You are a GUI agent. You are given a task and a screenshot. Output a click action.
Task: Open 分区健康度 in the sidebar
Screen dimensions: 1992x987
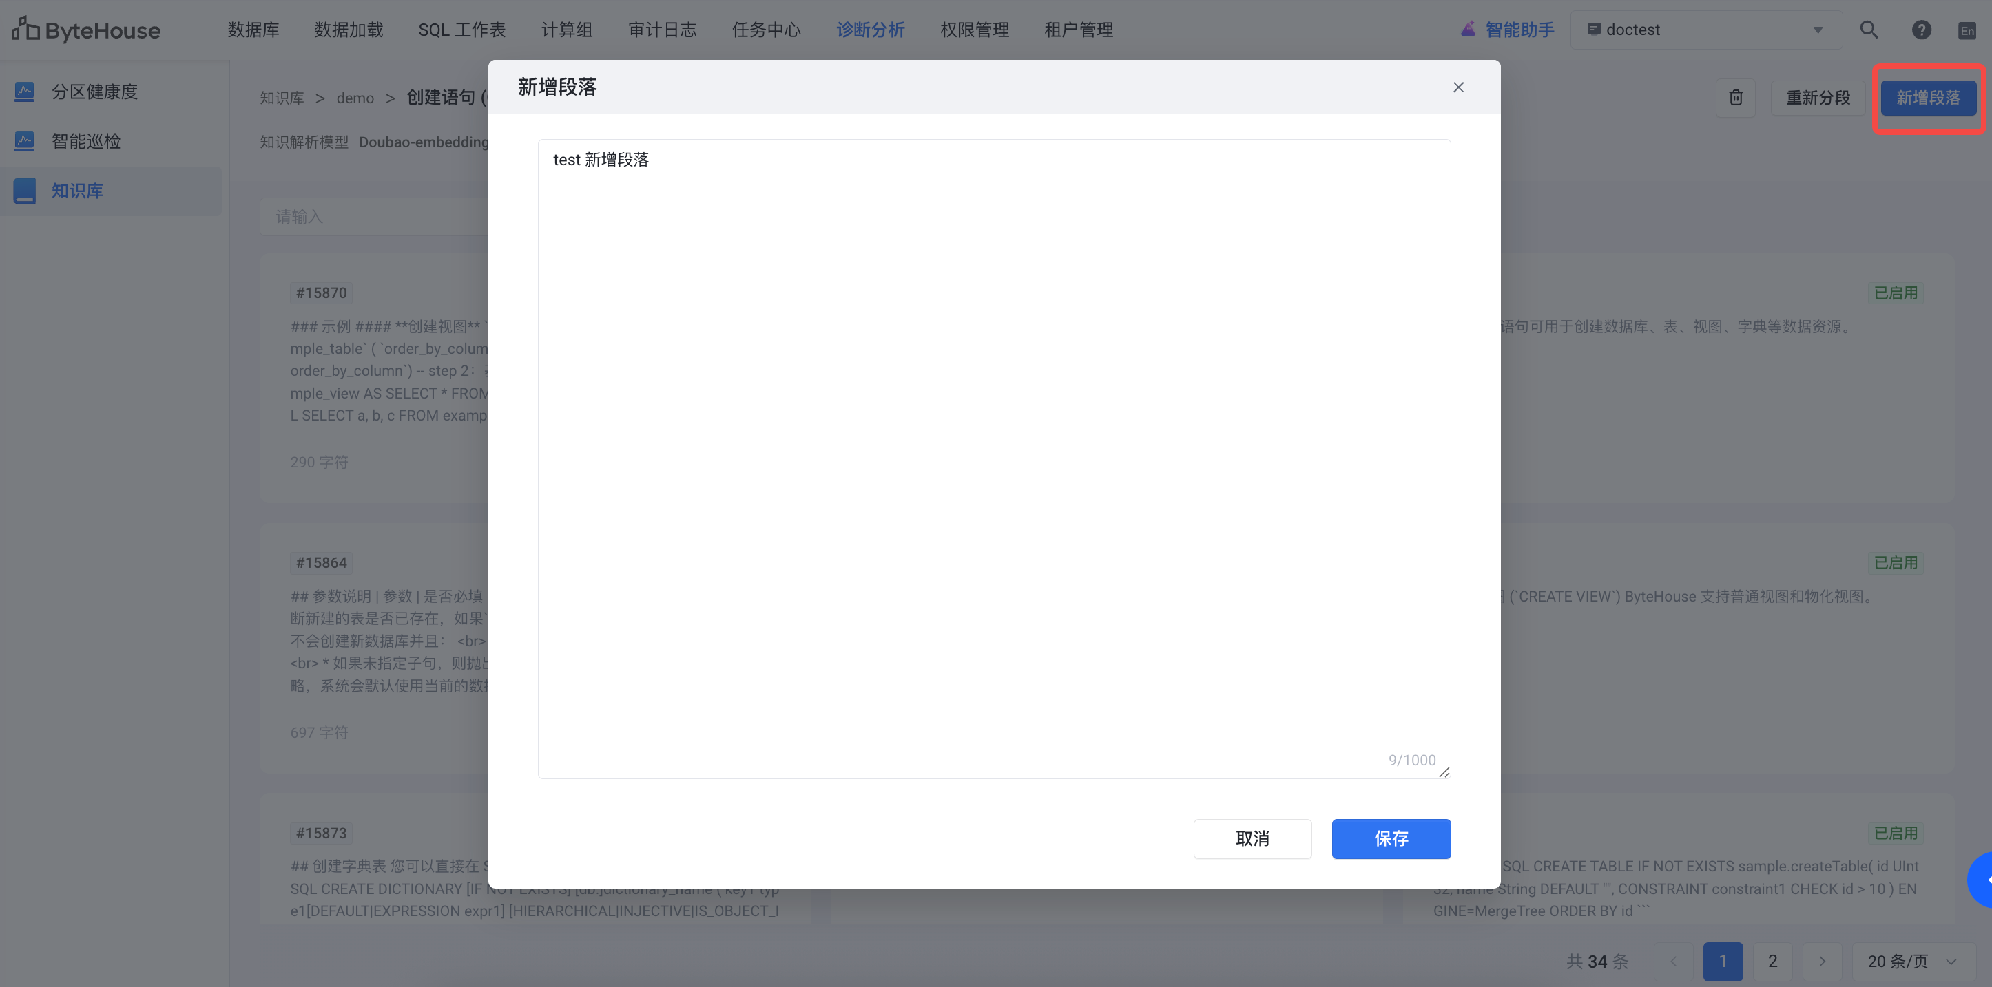coord(94,92)
